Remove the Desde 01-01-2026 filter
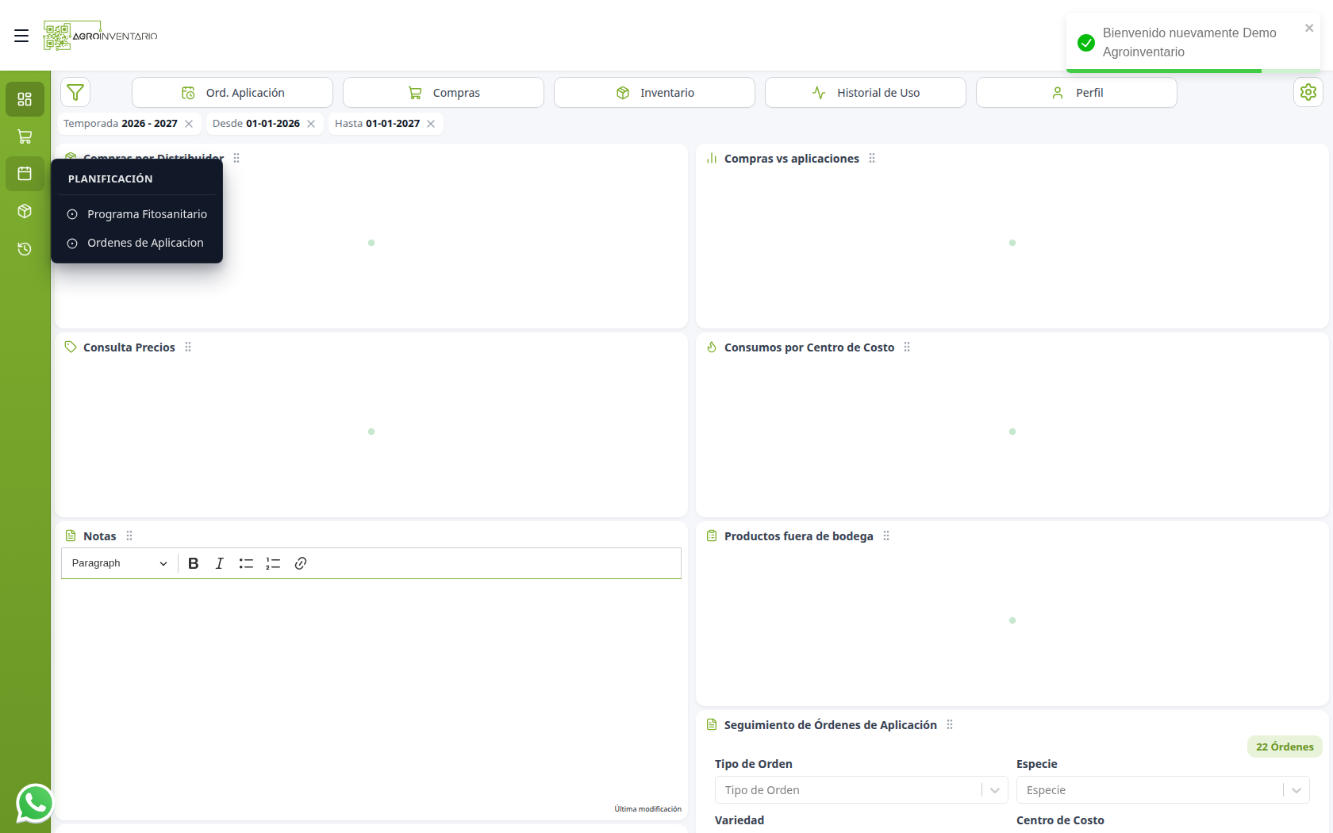The width and height of the screenshot is (1333, 833). point(311,124)
